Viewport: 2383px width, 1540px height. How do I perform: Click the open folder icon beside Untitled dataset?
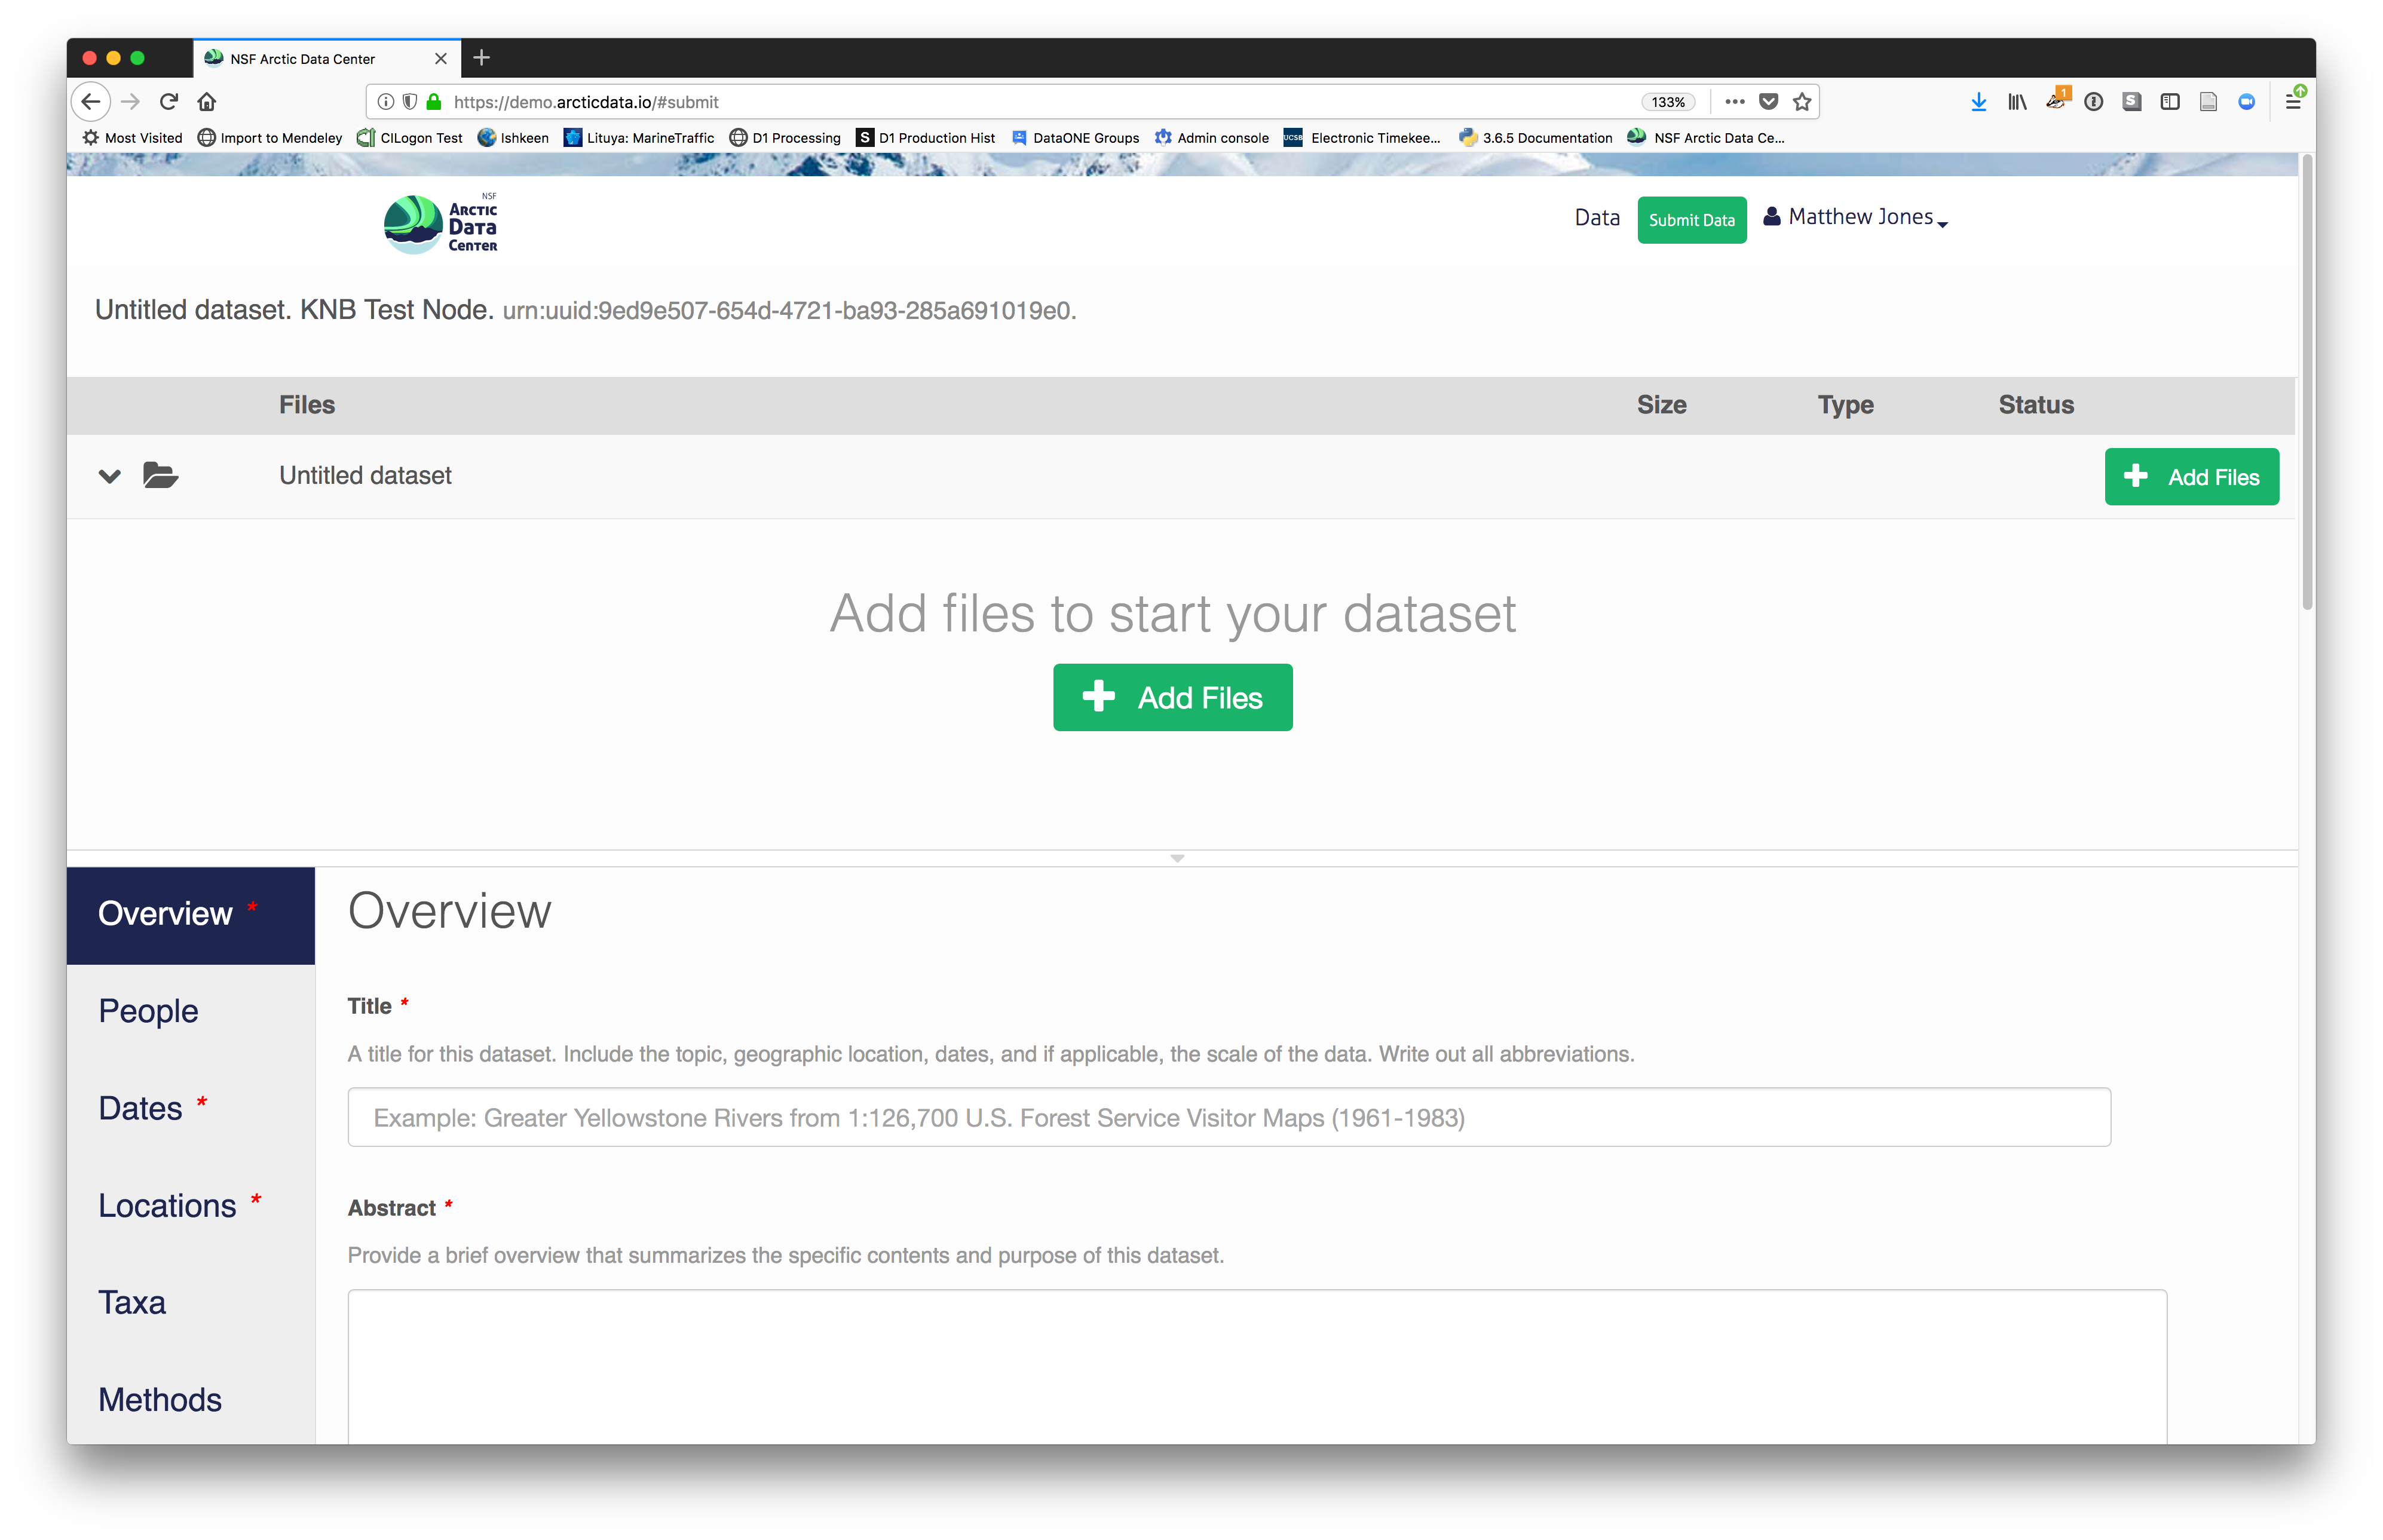[x=160, y=475]
